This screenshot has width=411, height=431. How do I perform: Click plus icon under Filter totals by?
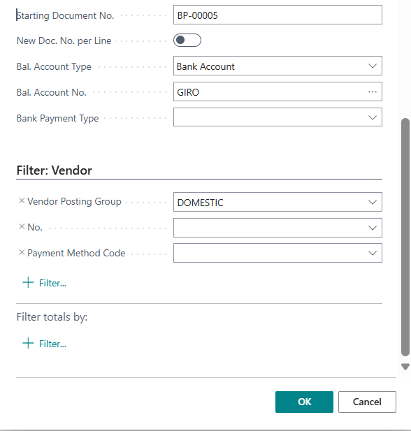[x=28, y=343]
